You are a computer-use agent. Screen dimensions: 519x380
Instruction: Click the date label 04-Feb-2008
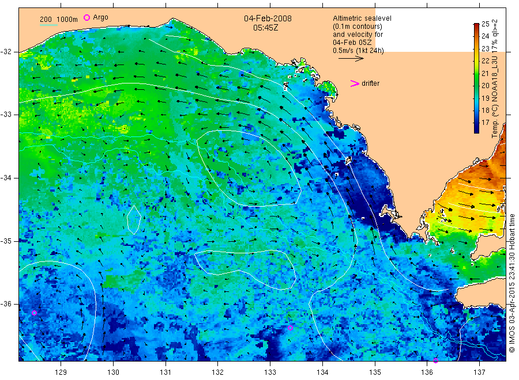pyautogui.click(x=268, y=18)
